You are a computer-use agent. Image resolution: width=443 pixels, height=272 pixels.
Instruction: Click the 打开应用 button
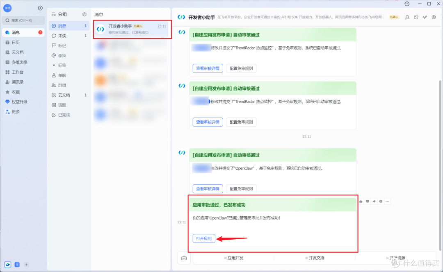click(x=204, y=238)
